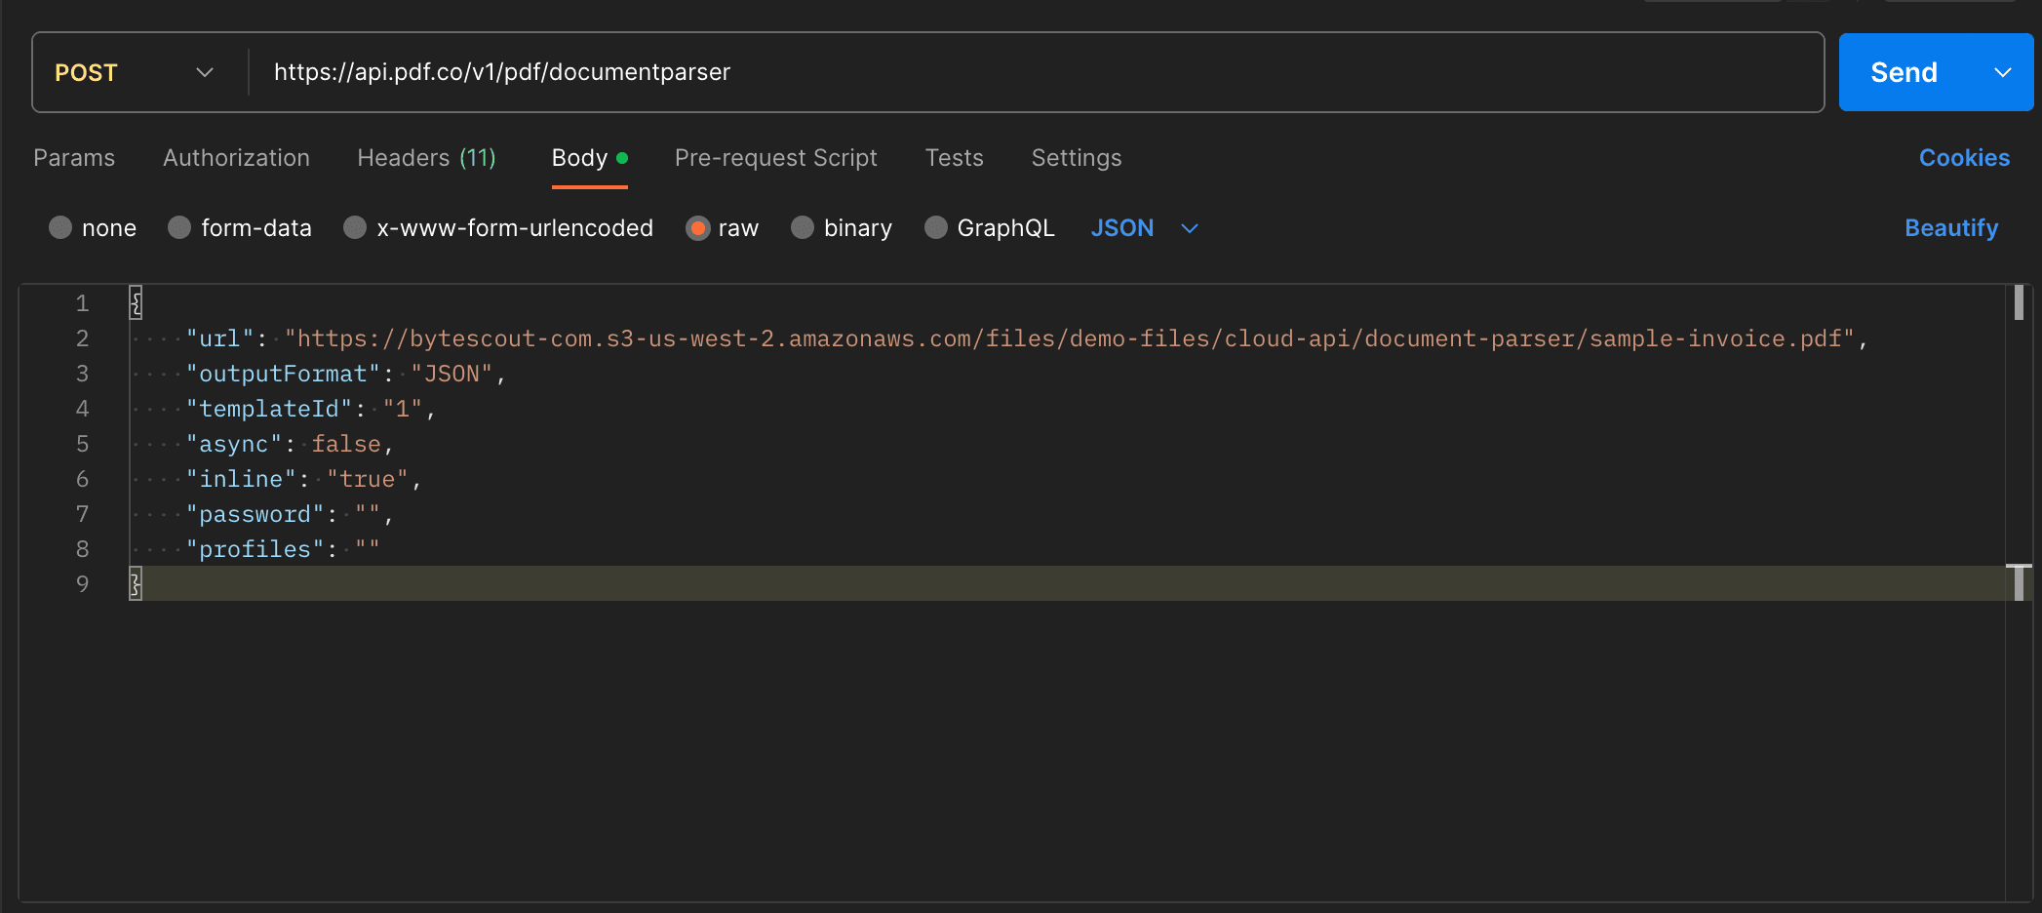Click the editor vertical scrollbar thumb
The image size is (2042, 913).
[x=2018, y=303]
